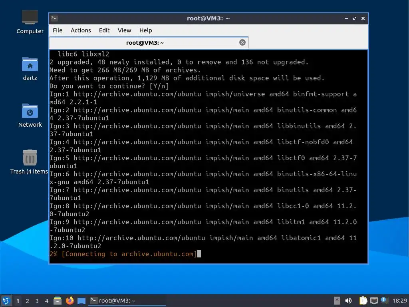
Task: Open the File menu
Action: [58, 30]
